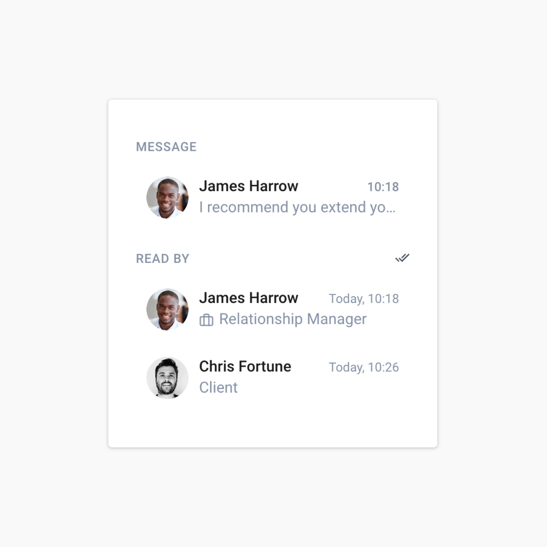Click the word 'Manager' in the role label
Viewport: 547px width, 547px height.
coord(337,319)
